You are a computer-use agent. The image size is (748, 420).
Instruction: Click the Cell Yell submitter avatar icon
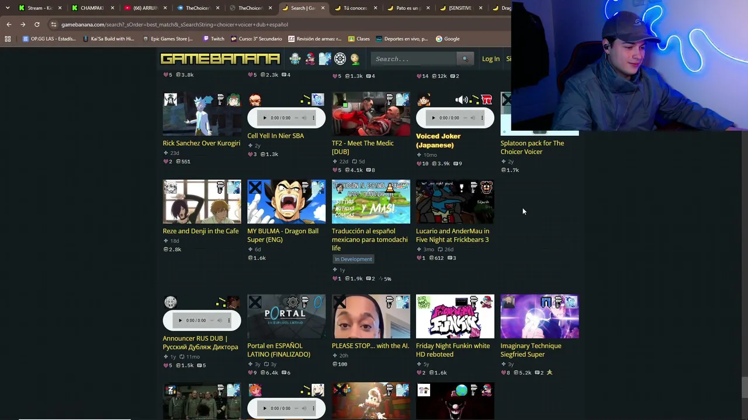click(x=255, y=100)
